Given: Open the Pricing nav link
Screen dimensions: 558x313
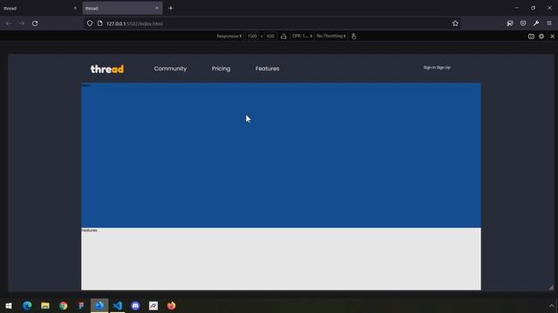Looking at the screenshot, I should (221, 69).
